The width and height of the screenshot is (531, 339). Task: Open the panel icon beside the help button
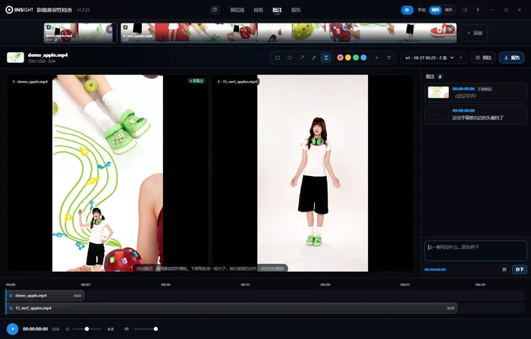click(464, 10)
